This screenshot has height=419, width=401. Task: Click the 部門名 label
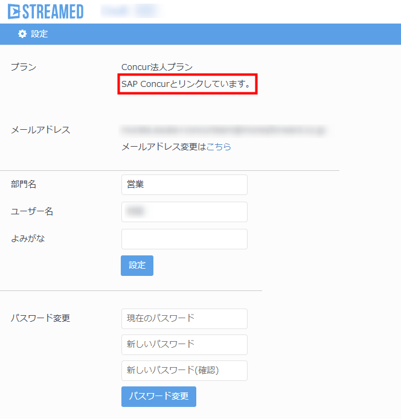coord(24,184)
